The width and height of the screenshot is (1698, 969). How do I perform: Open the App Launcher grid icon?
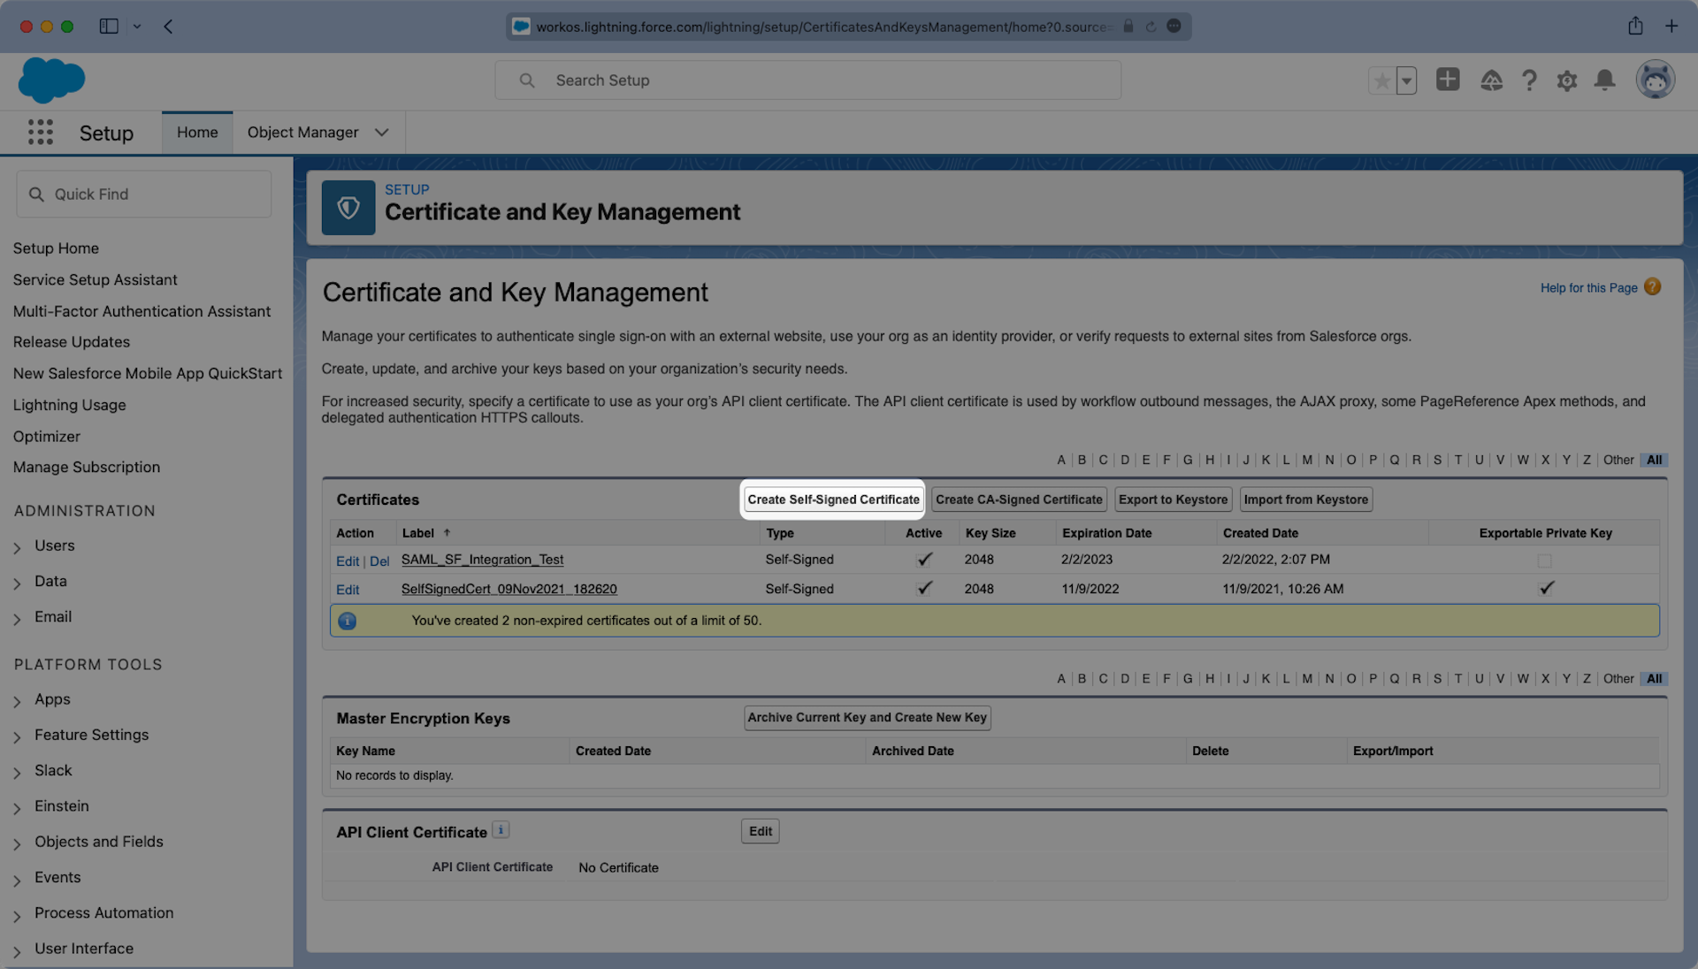41,133
